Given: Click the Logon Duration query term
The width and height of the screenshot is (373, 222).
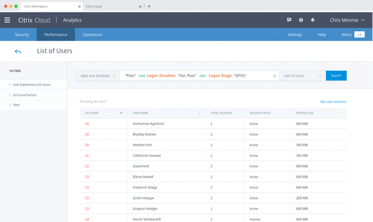Looking at the screenshot, I should (162, 76).
